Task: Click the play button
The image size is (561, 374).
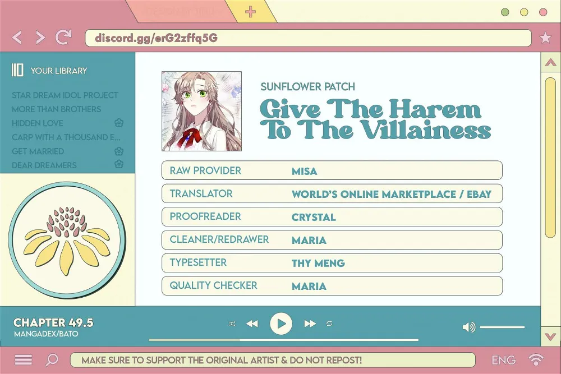Action: tap(281, 324)
